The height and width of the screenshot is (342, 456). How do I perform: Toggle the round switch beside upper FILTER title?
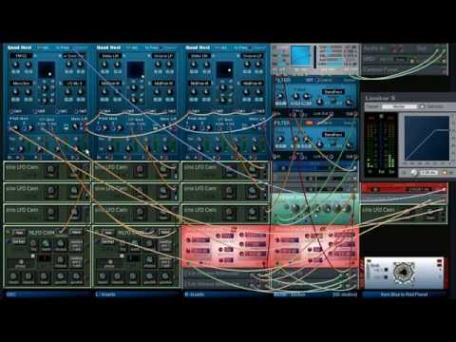316,81
